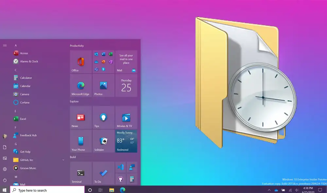Image resolution: width=327 pixels, height=193 pixels.
Task: Open the Your Phone tile
Action: point(81,141)
